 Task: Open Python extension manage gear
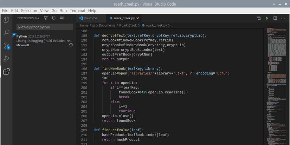71,45
